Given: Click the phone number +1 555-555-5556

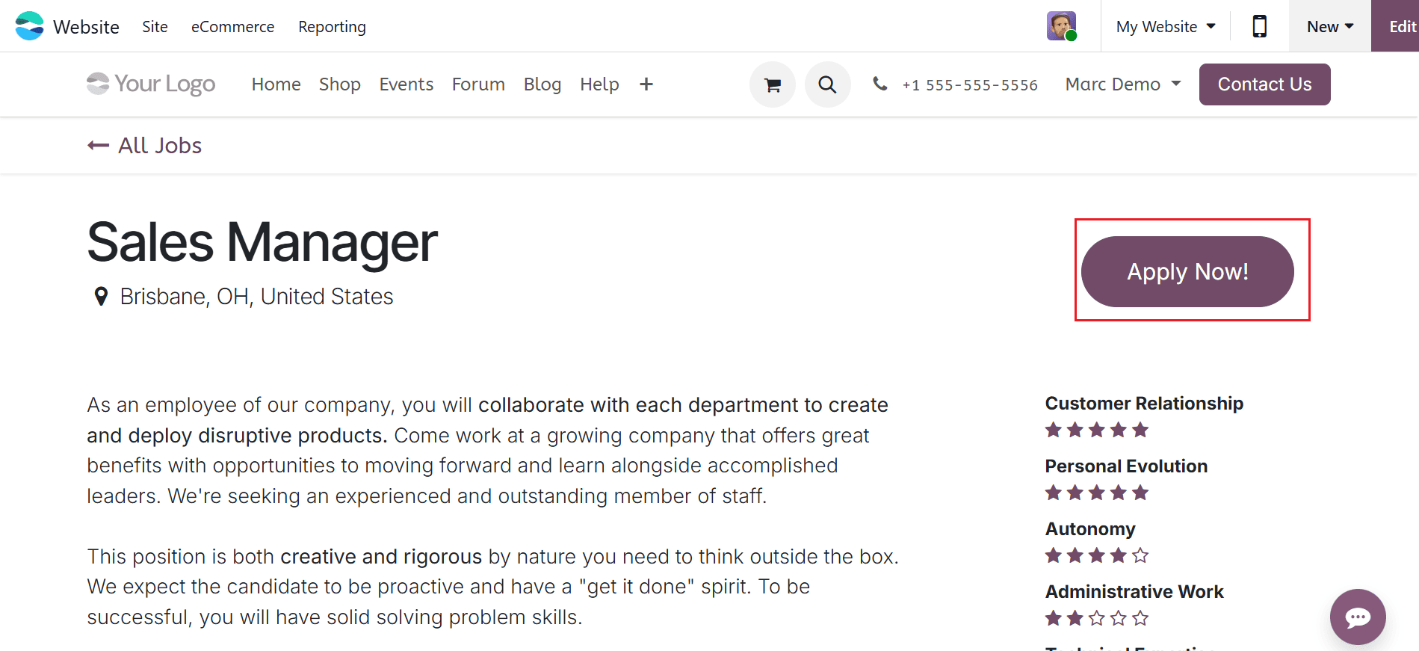Looking at the screenshot, I should (x=969, y=85).
